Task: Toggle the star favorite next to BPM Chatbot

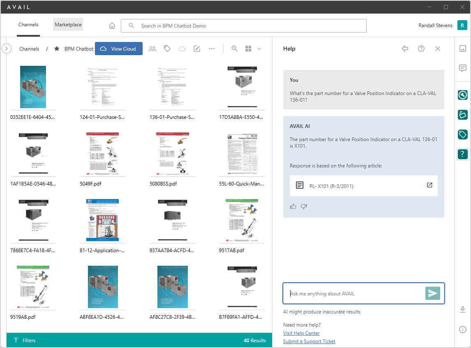Action: tap(57, 49)
